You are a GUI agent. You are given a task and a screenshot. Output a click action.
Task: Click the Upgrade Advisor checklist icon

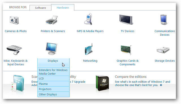pyautogui.click(x=17, y=83)
